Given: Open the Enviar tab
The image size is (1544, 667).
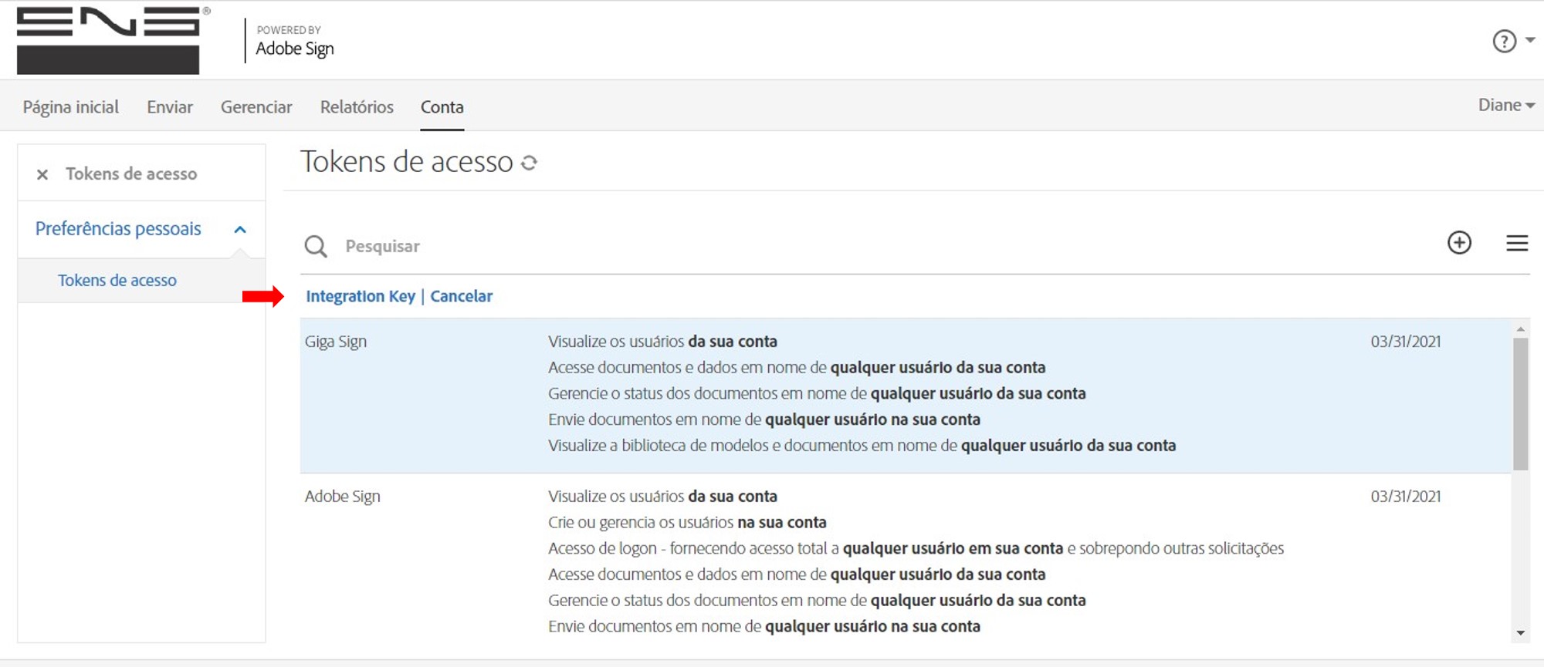Looking at the screenshot, I should 170,107.
